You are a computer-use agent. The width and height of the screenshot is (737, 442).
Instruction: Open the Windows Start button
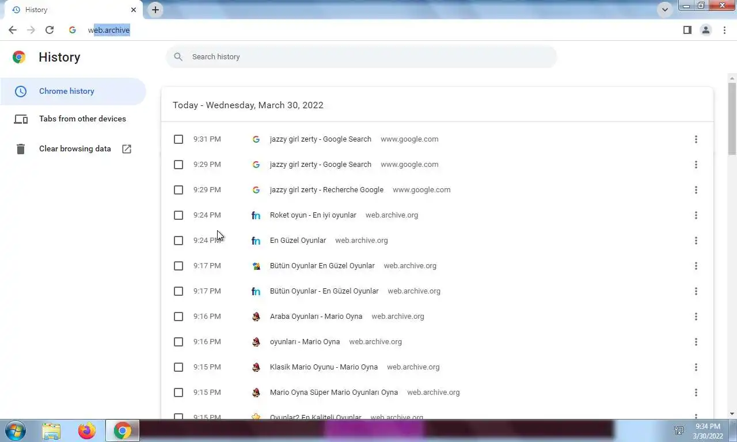tap(16, 430)
